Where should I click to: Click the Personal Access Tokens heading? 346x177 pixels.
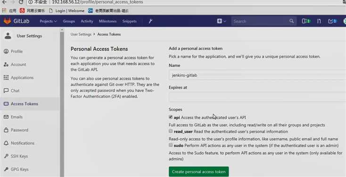(x=99, y=48)
